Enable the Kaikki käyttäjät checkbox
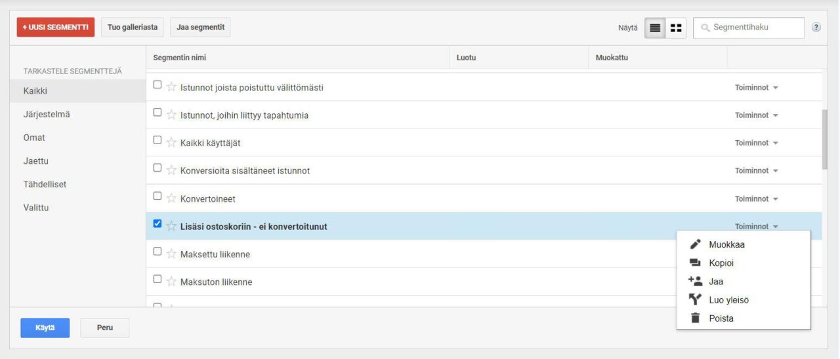 click(x=157, y=140)
